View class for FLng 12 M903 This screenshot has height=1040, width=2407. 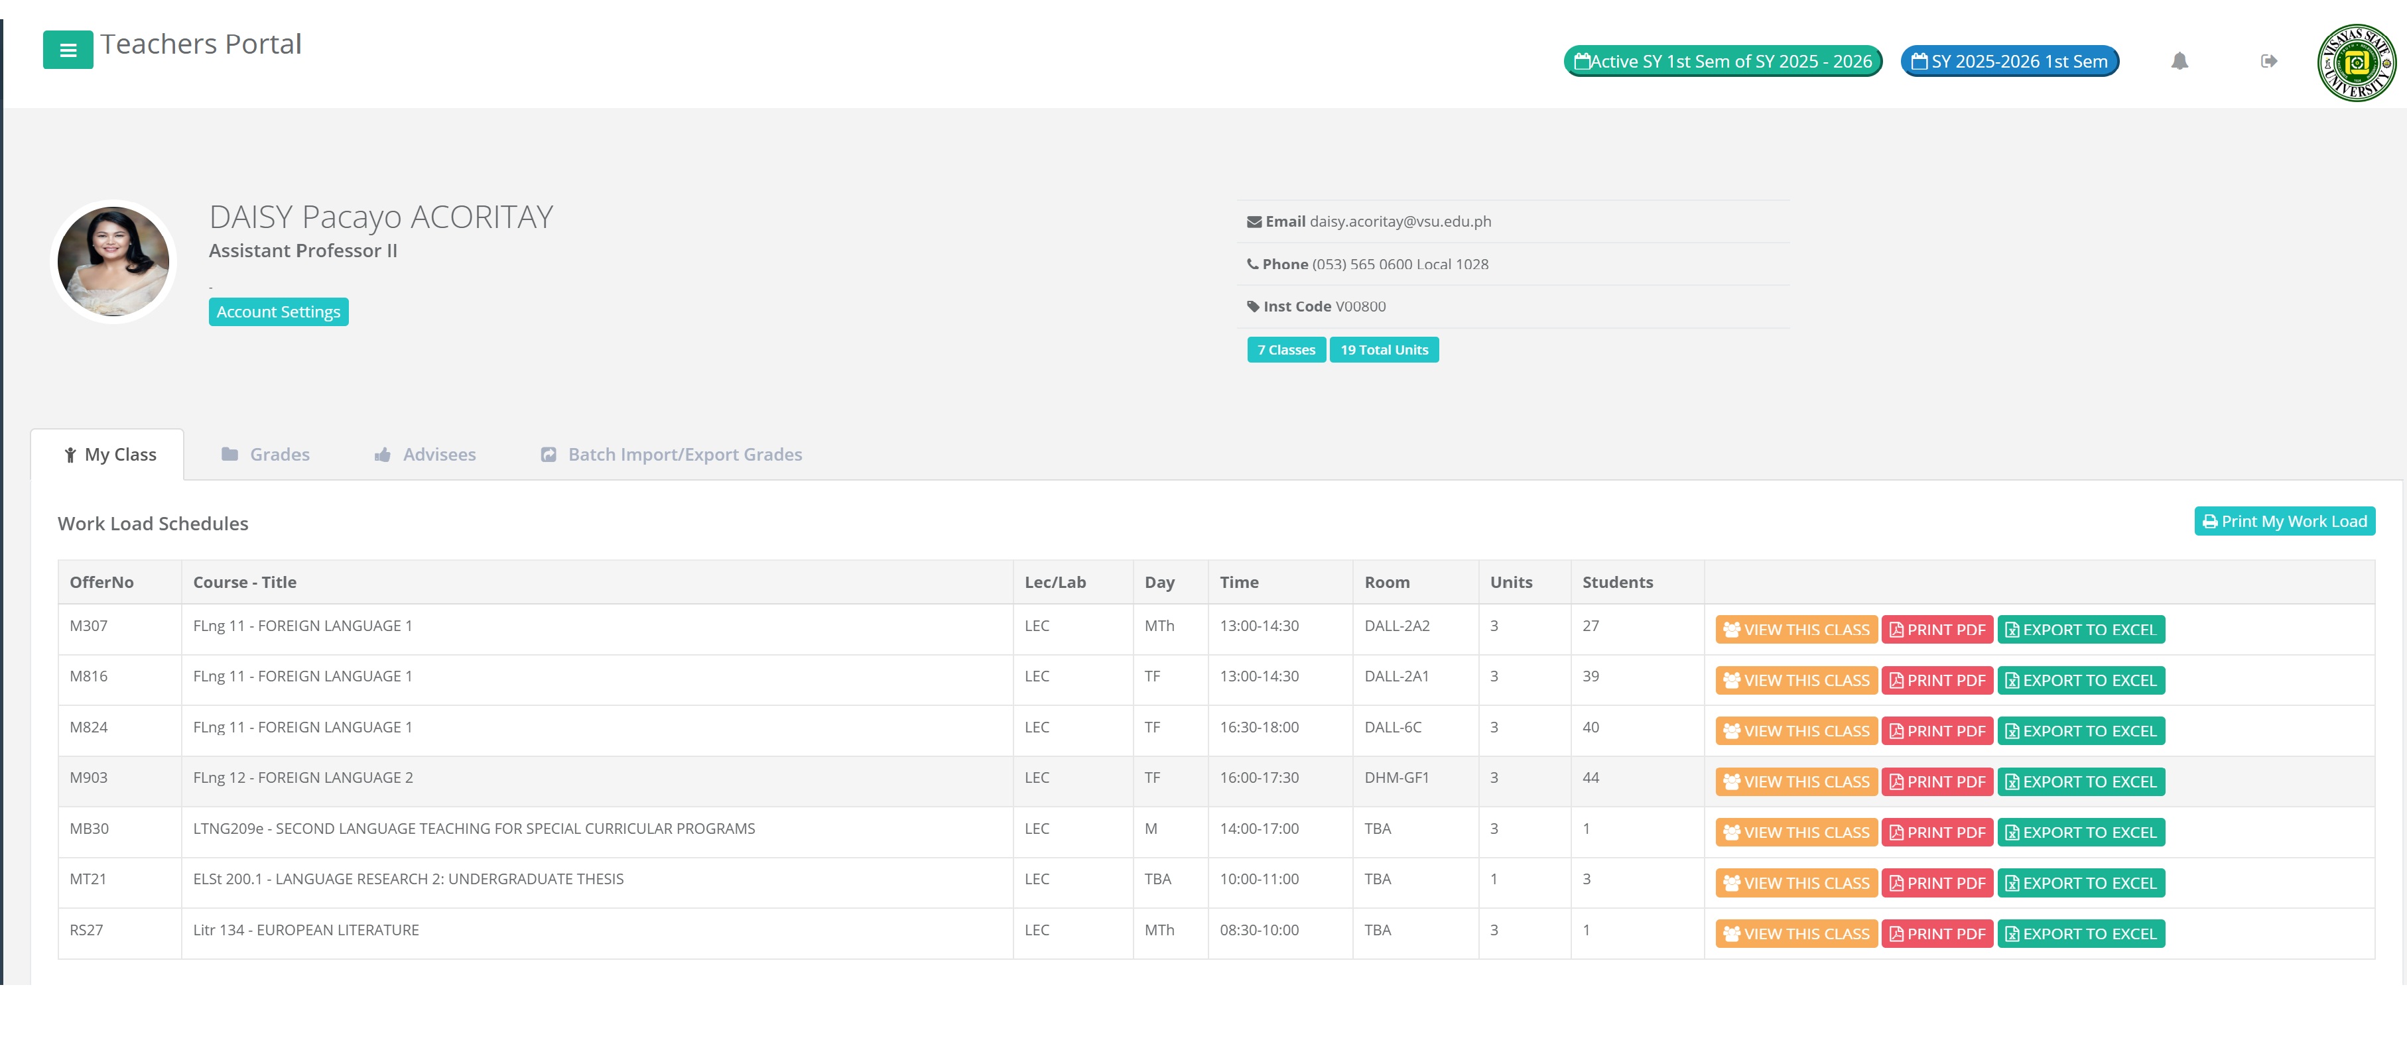coord(1795,782)
